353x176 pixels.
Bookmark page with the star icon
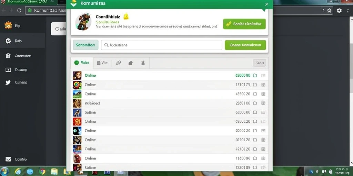click(329, 10)
